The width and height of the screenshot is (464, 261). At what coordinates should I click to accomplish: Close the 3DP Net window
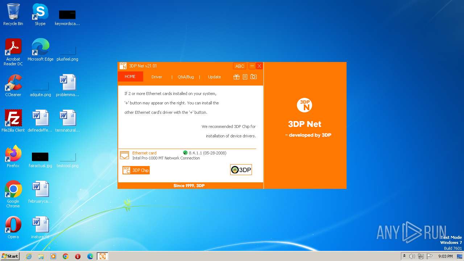pos(259,66)
